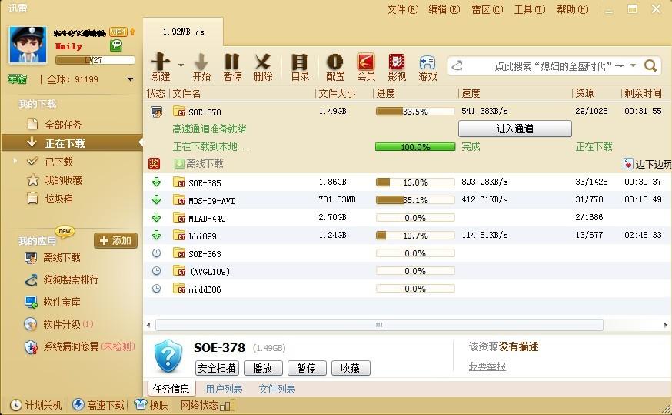Select the bbi099 download row
Screen dimensions: 672x415
(408, 236)
